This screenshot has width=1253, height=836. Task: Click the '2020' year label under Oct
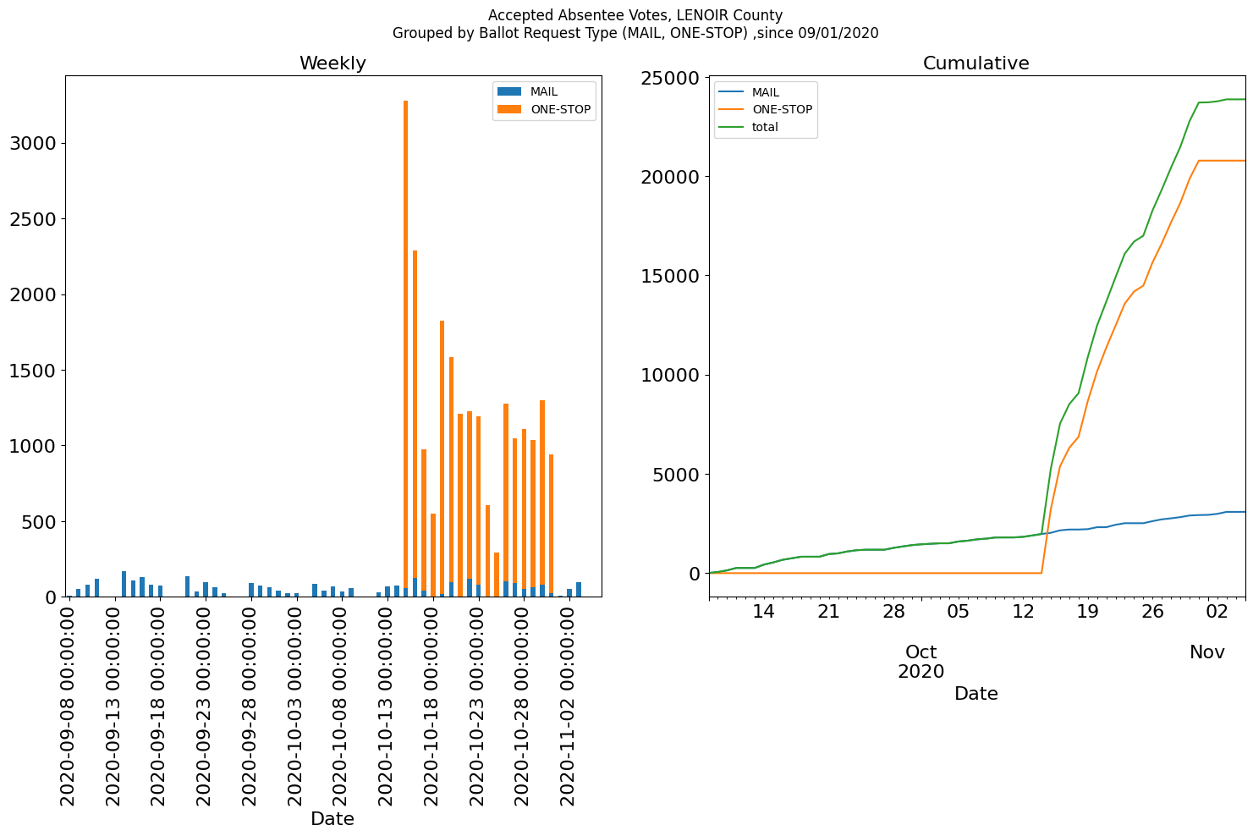[921, 673]
